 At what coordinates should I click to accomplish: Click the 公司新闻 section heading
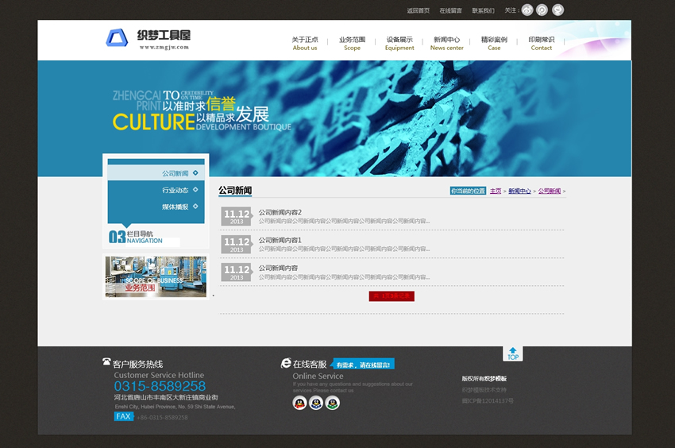(x=235, y=190)
